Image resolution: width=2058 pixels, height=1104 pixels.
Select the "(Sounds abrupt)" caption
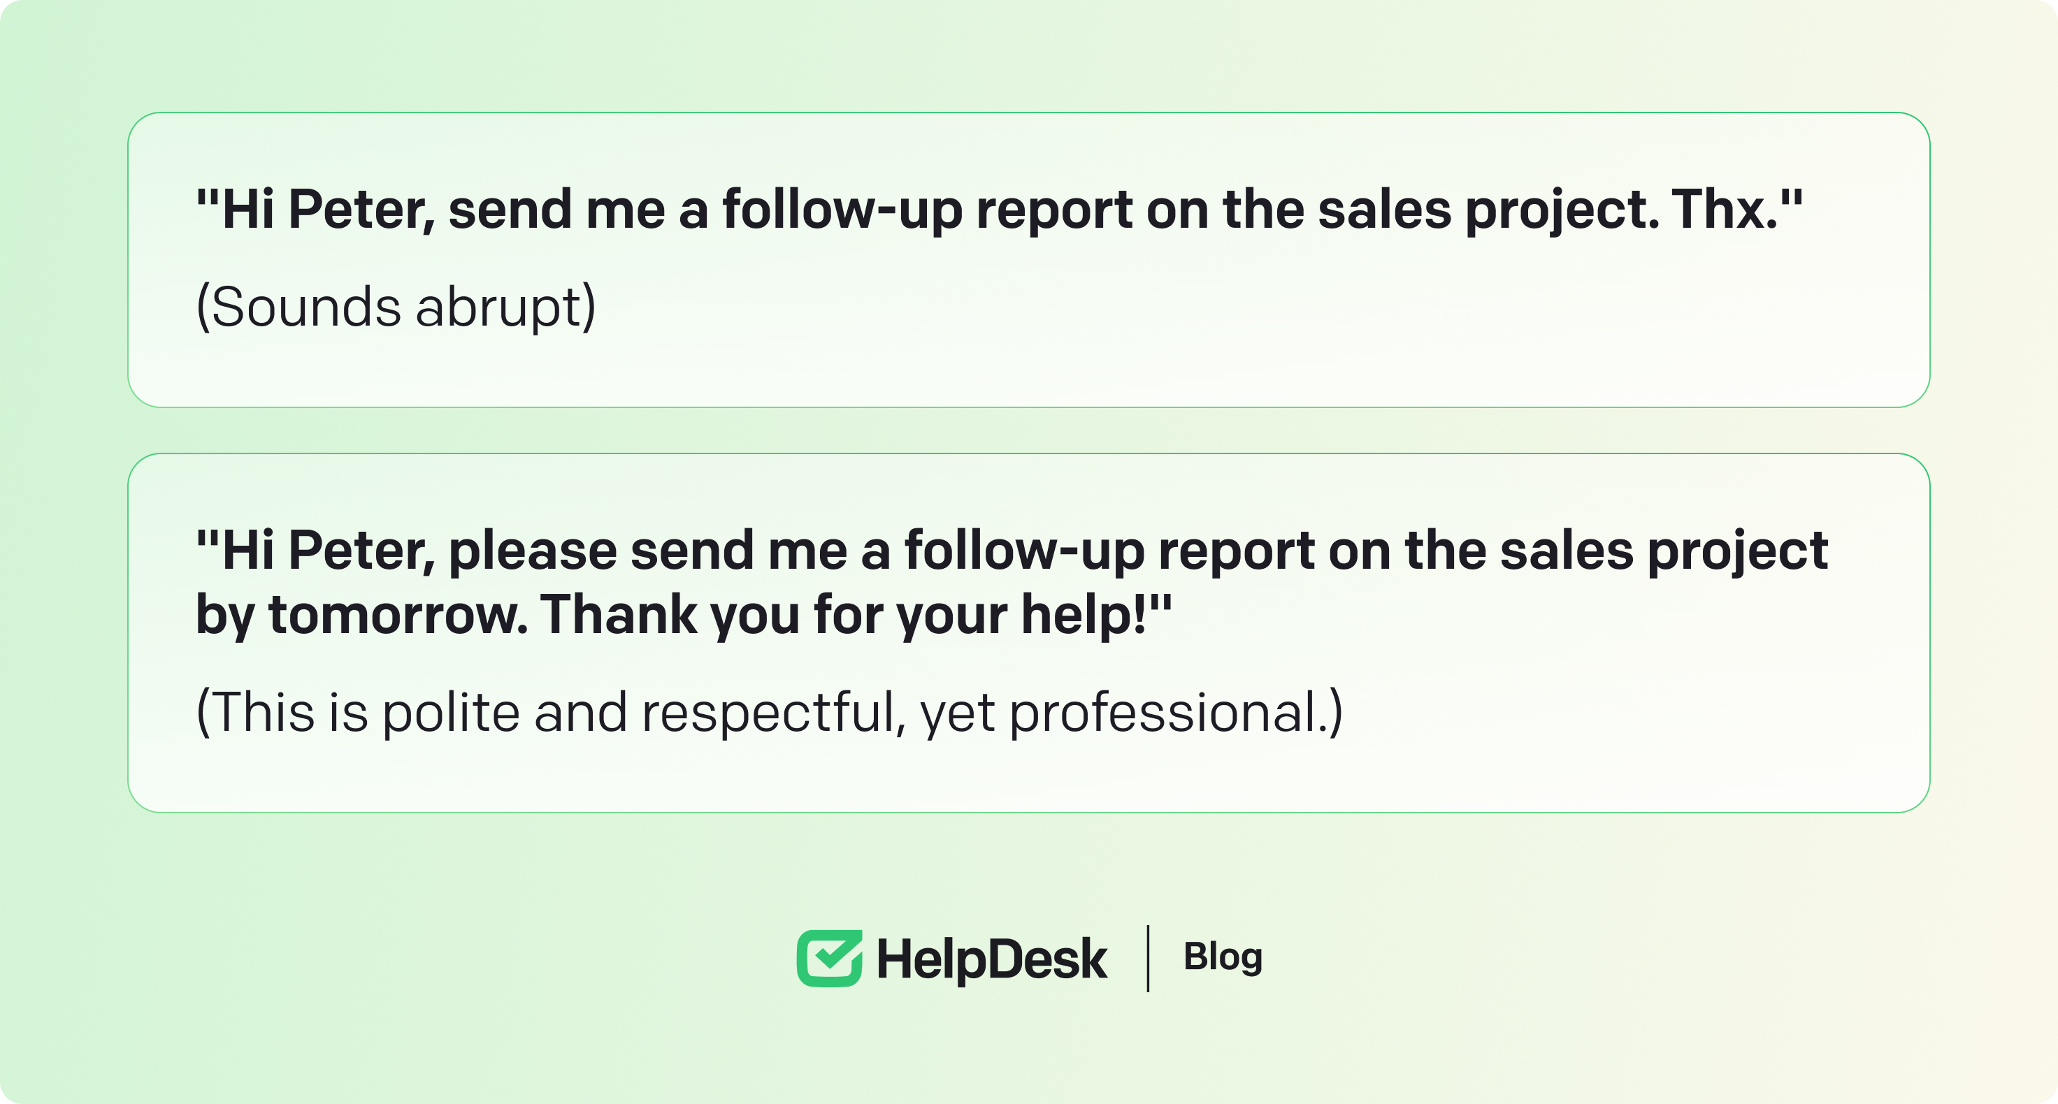(x=396, y=307)
